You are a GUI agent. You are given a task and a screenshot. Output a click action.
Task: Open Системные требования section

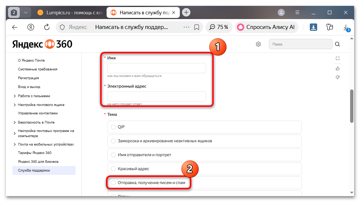click(38, 69)
